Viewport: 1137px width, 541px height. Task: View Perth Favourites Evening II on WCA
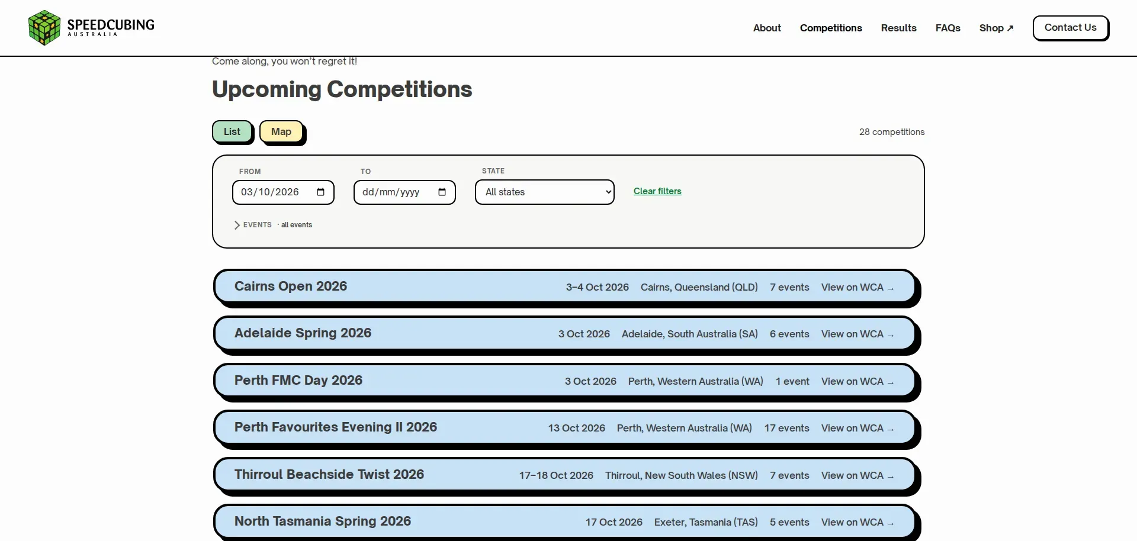click(857, 428)
